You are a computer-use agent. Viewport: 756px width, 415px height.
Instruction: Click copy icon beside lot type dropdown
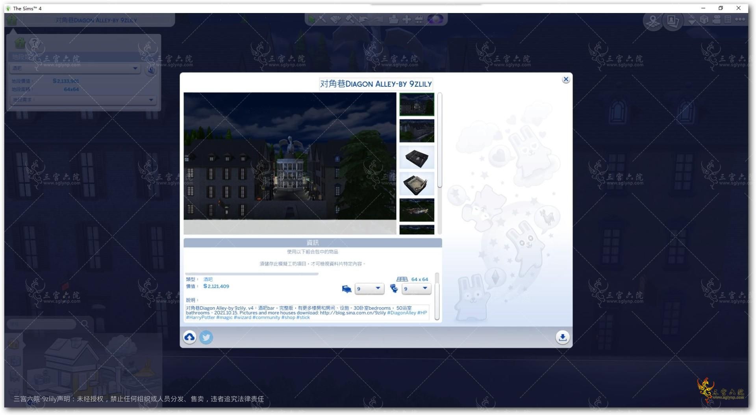(151, 70)
